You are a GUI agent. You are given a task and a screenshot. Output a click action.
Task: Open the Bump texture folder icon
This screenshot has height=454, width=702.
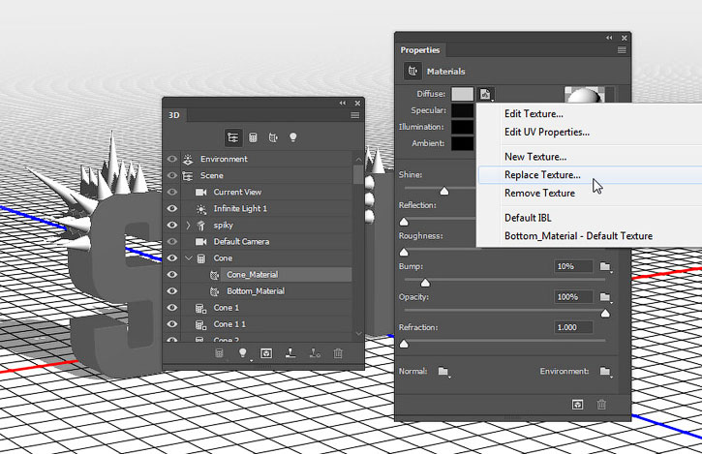(606, 267)
